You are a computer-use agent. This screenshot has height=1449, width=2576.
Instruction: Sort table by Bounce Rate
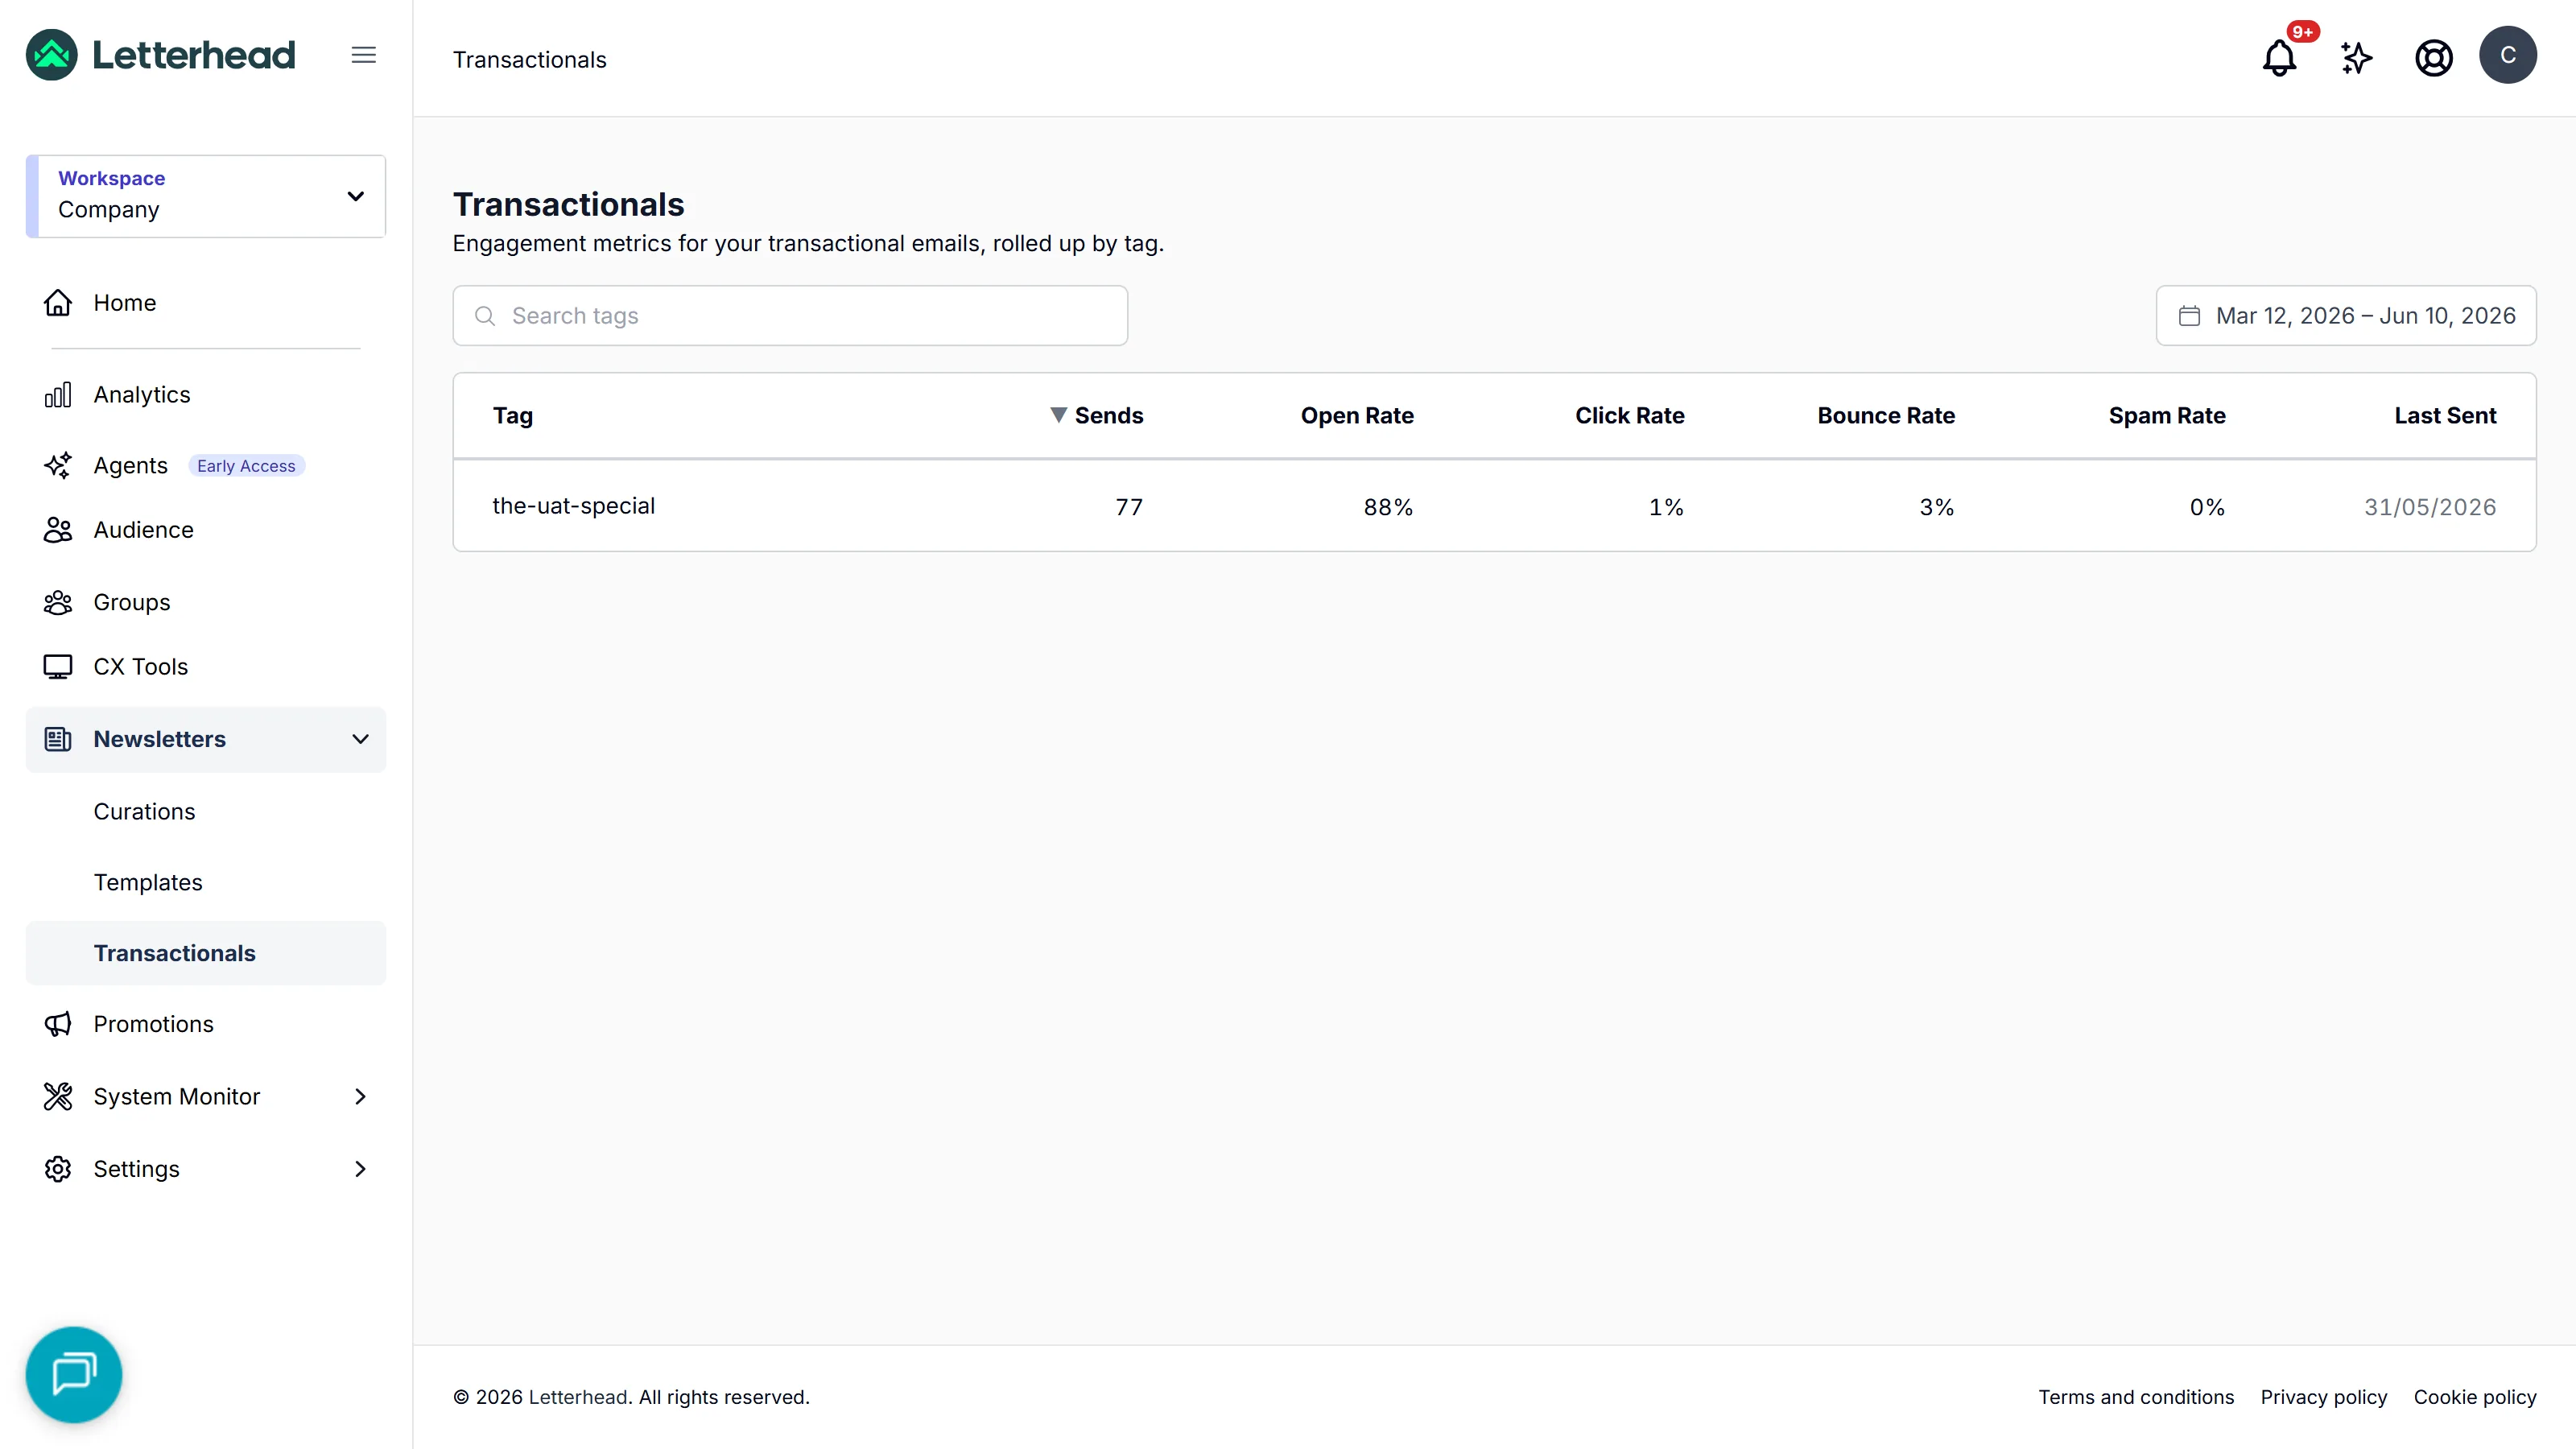pyautogui.click(x=1886, y=416)
